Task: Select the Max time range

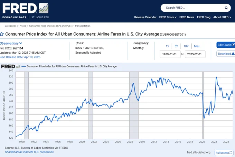Action: point(197,46)
